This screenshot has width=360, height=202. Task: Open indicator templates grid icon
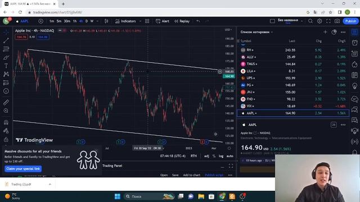click(x=147, y=21)
